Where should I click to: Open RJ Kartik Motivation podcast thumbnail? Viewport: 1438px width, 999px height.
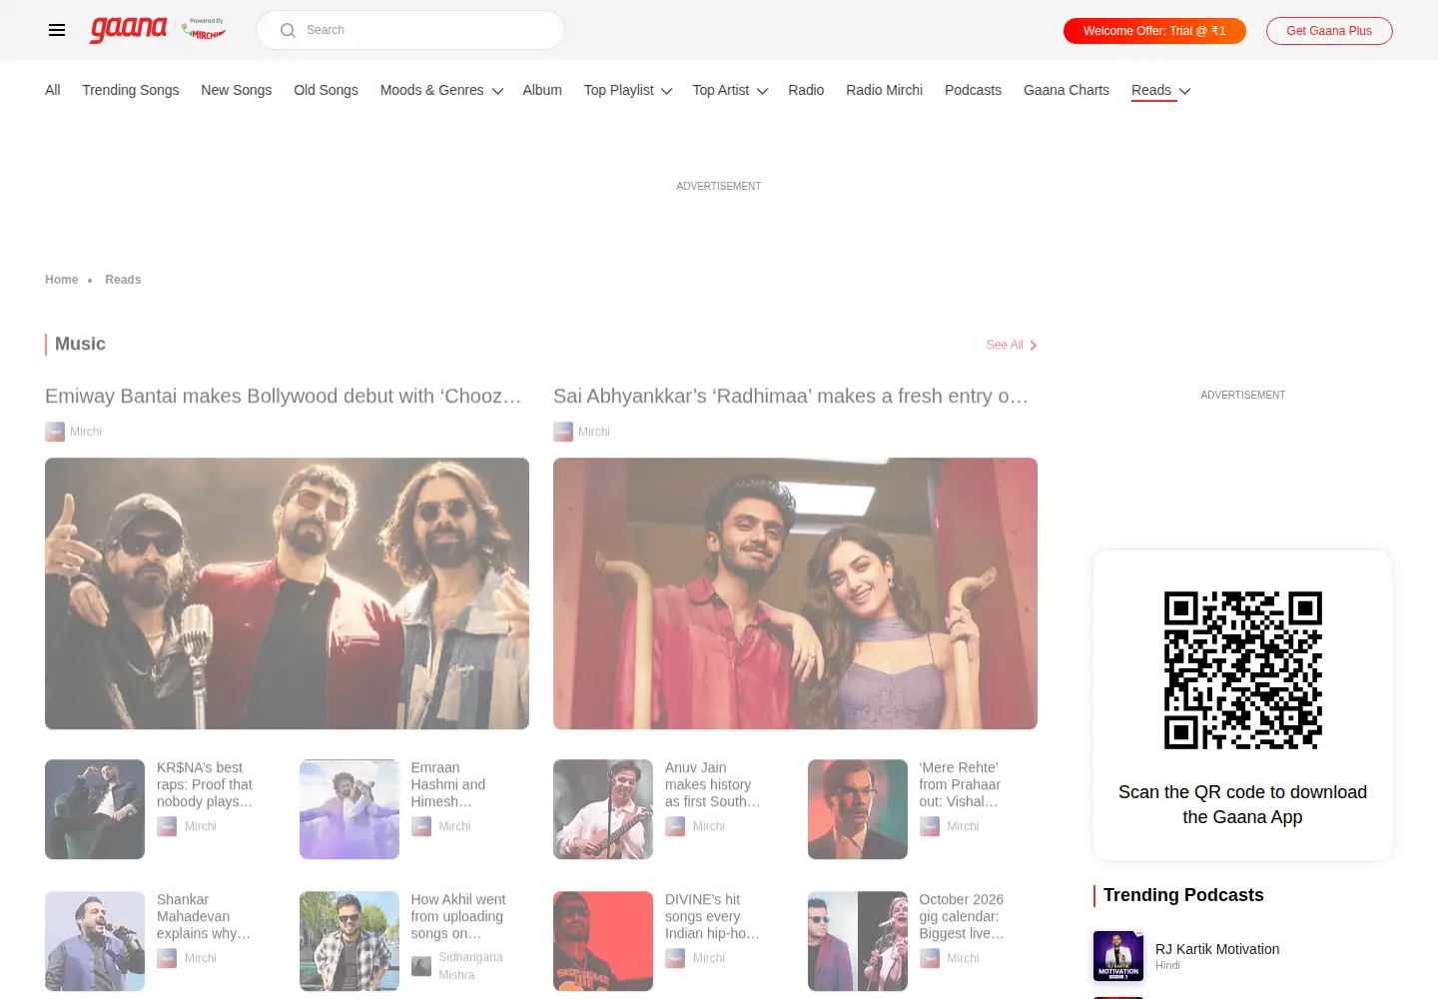(x=1118, y=956)
